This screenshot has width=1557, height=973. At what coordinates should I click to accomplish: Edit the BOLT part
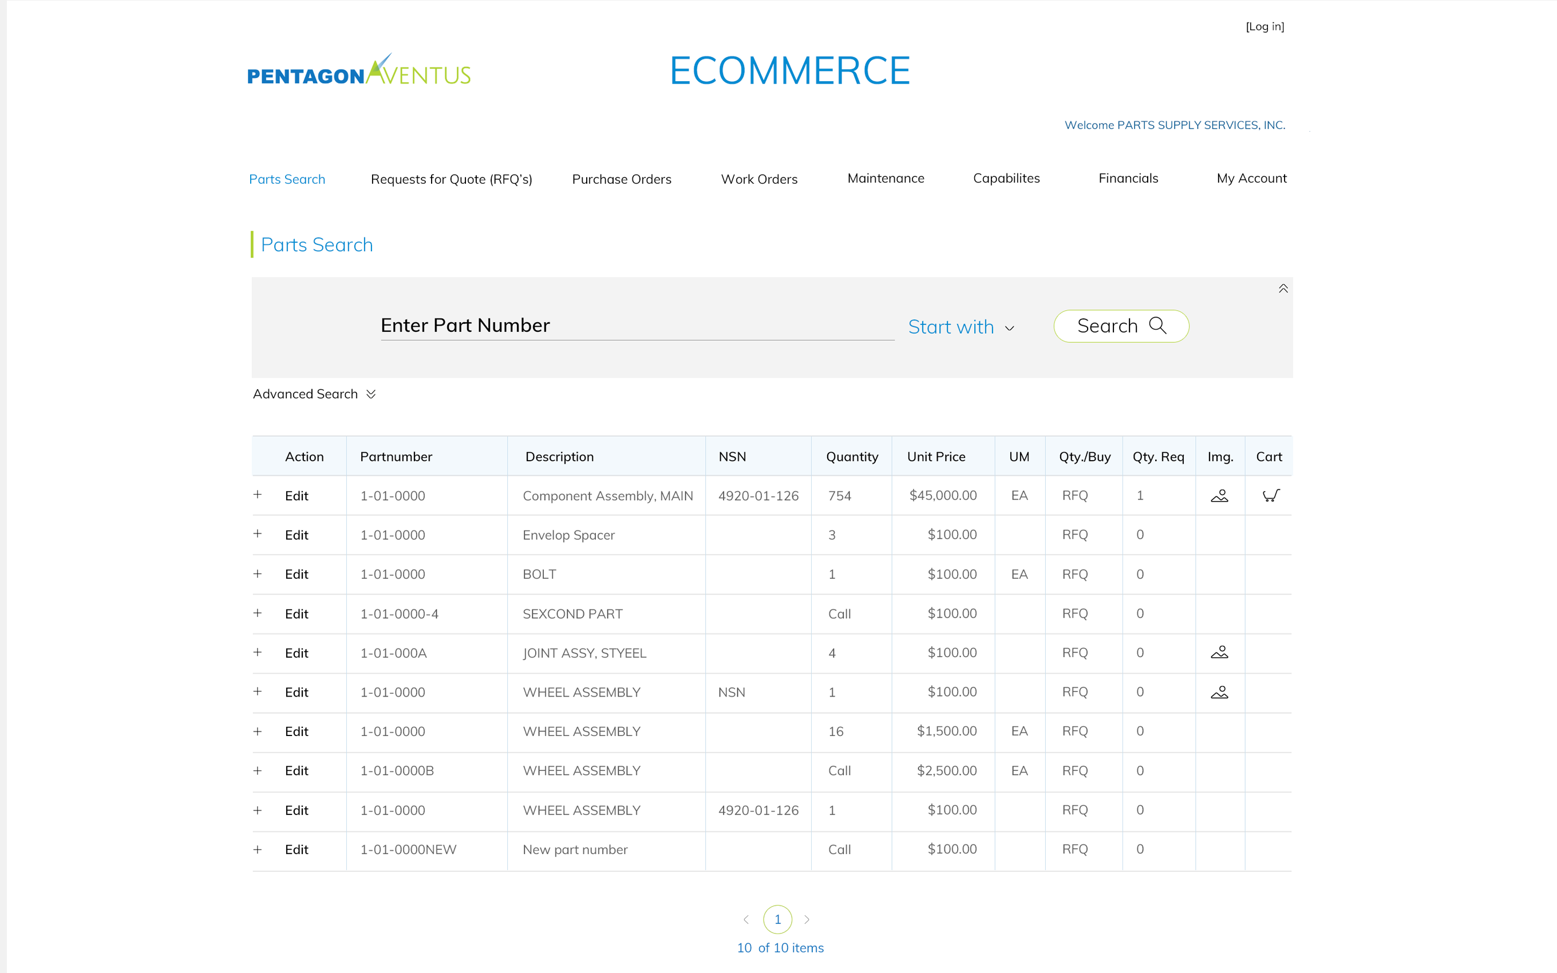click(x=297, y=575)
